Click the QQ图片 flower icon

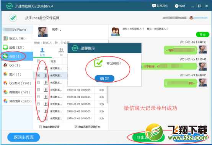click(5, 83)
